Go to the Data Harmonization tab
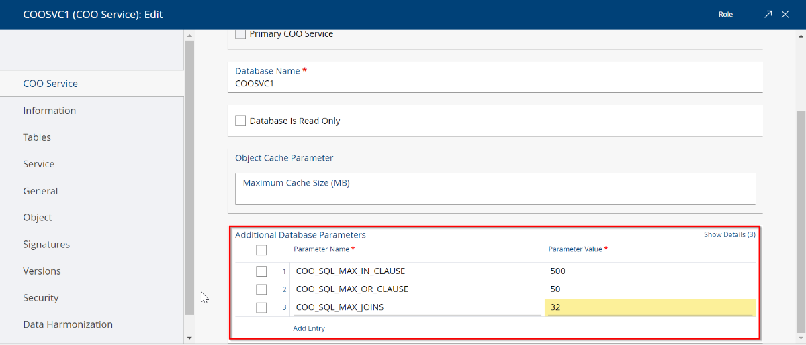Image resolution: width=806 pixels, height=345 pixels. click(x=68, y=324)
